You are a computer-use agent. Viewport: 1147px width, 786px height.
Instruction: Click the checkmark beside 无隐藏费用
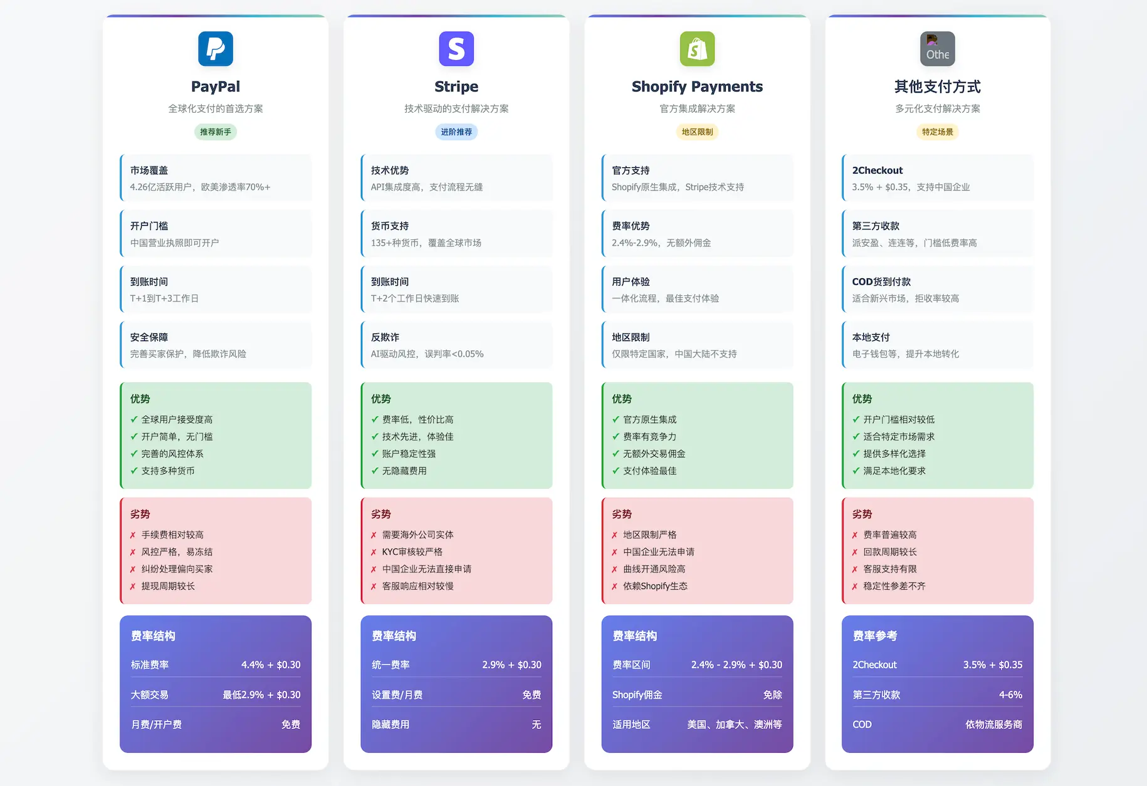click(375, 471)
